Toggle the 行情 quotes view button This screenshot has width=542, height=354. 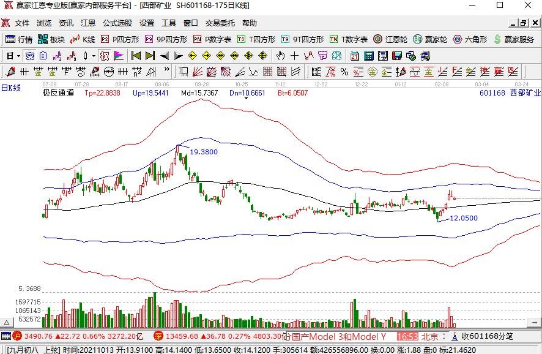point(19,39)
